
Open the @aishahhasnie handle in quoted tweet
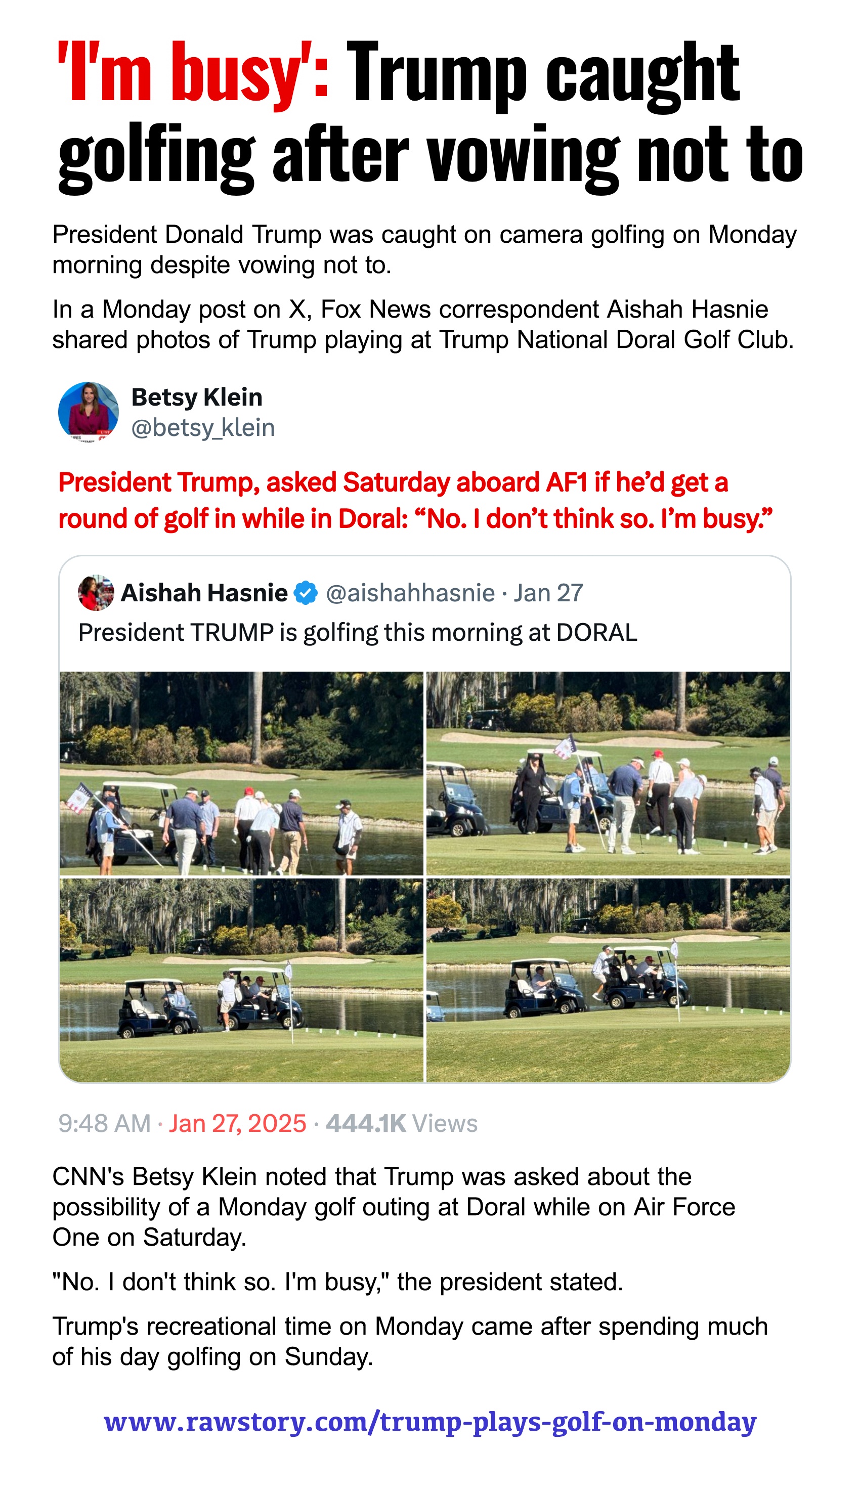(x=410, y=593)
